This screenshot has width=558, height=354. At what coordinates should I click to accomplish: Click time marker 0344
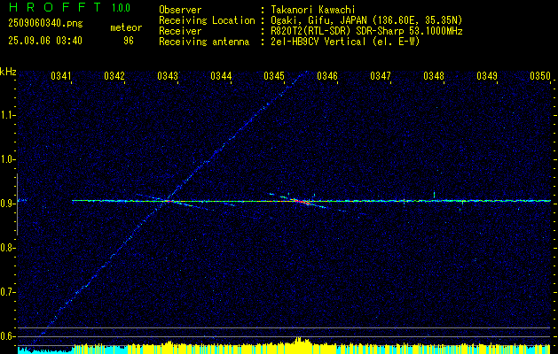point(221,75)
